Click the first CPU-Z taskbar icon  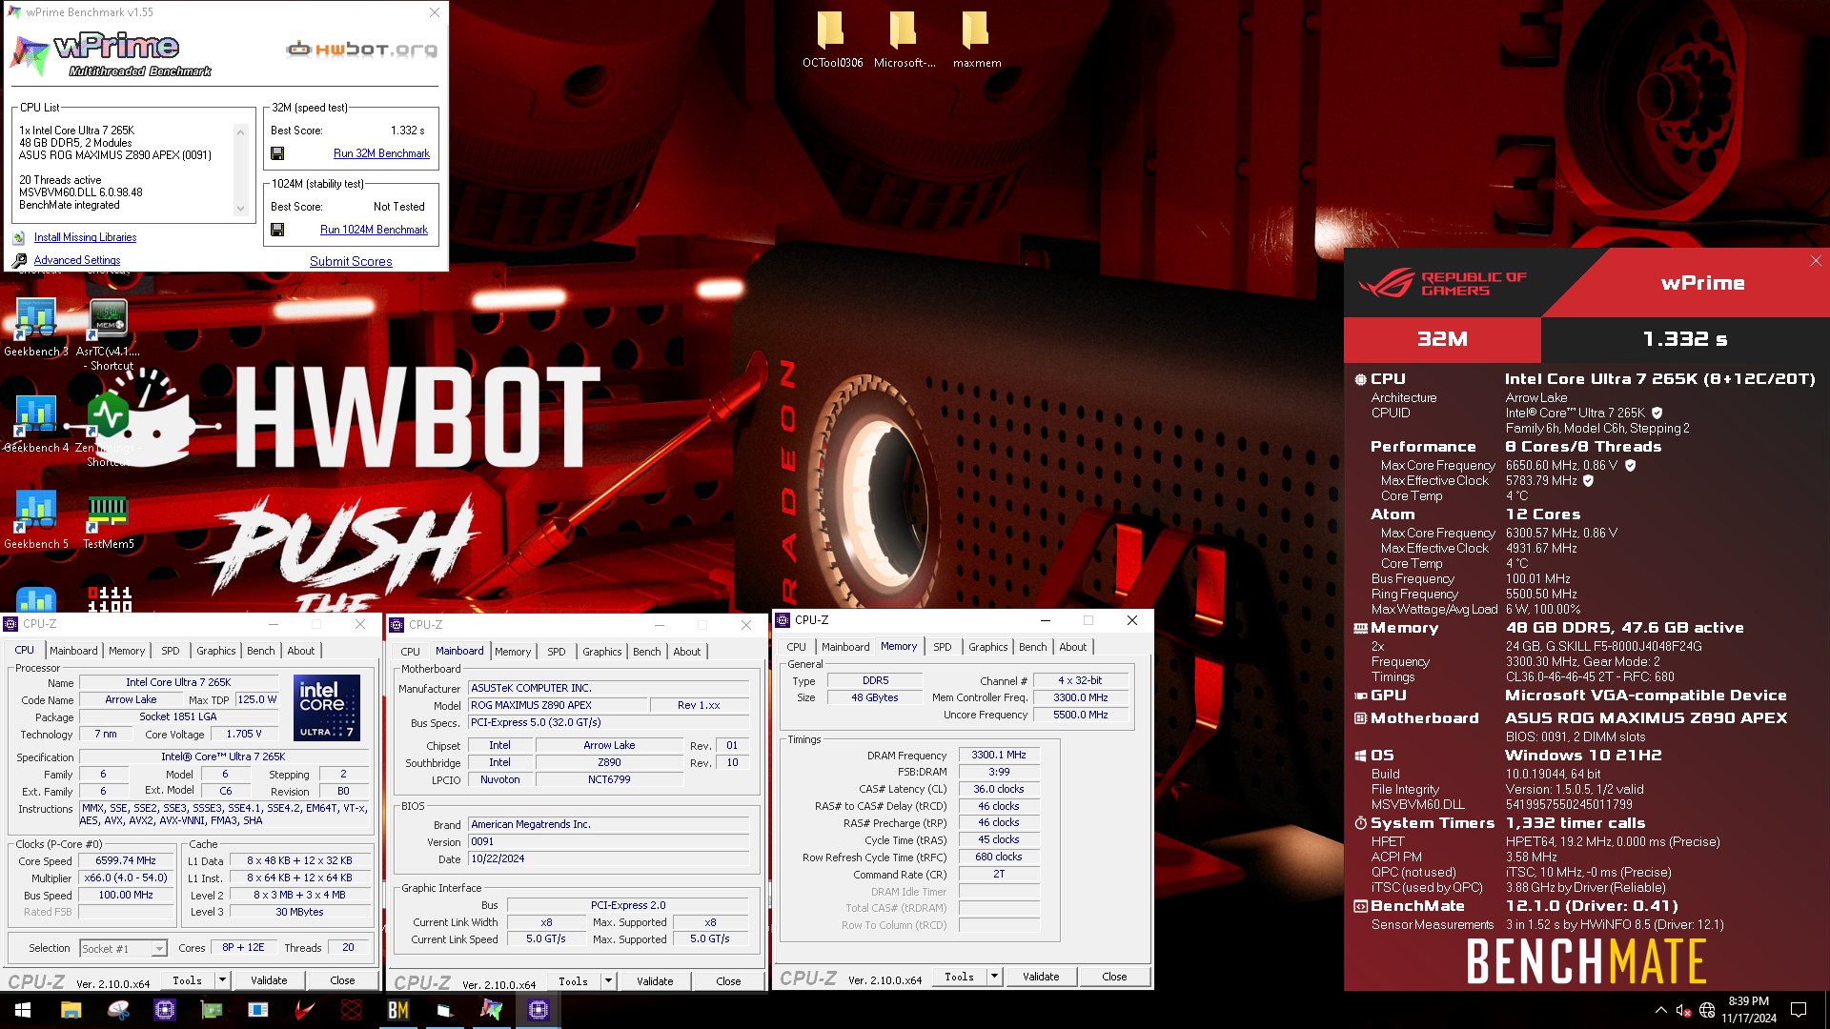[x=165, y=1010]
